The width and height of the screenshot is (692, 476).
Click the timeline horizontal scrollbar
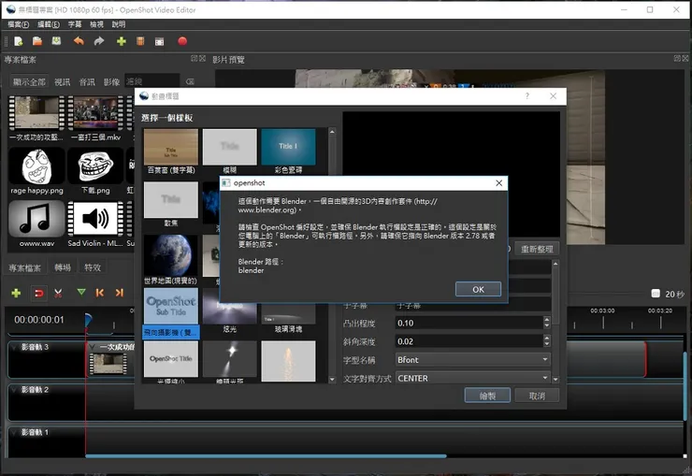click(266, 455)
